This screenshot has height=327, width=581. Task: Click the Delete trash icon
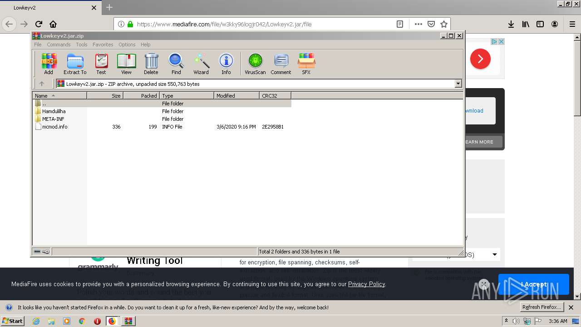pyautogui.click(x=151, y=64)
